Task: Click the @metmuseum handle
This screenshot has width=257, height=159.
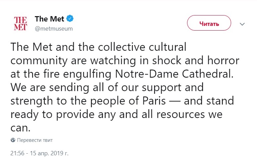Action: (x=54, y=28)
